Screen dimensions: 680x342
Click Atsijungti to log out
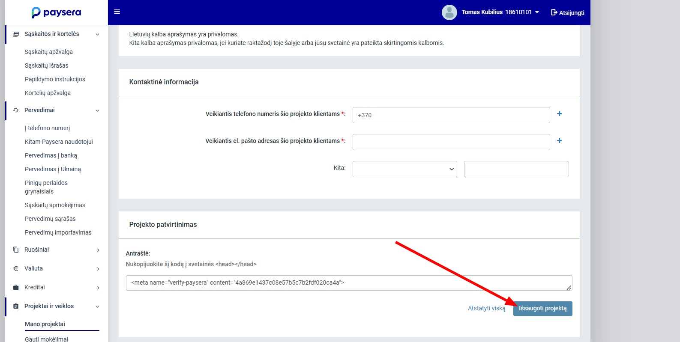pos(568,13)
